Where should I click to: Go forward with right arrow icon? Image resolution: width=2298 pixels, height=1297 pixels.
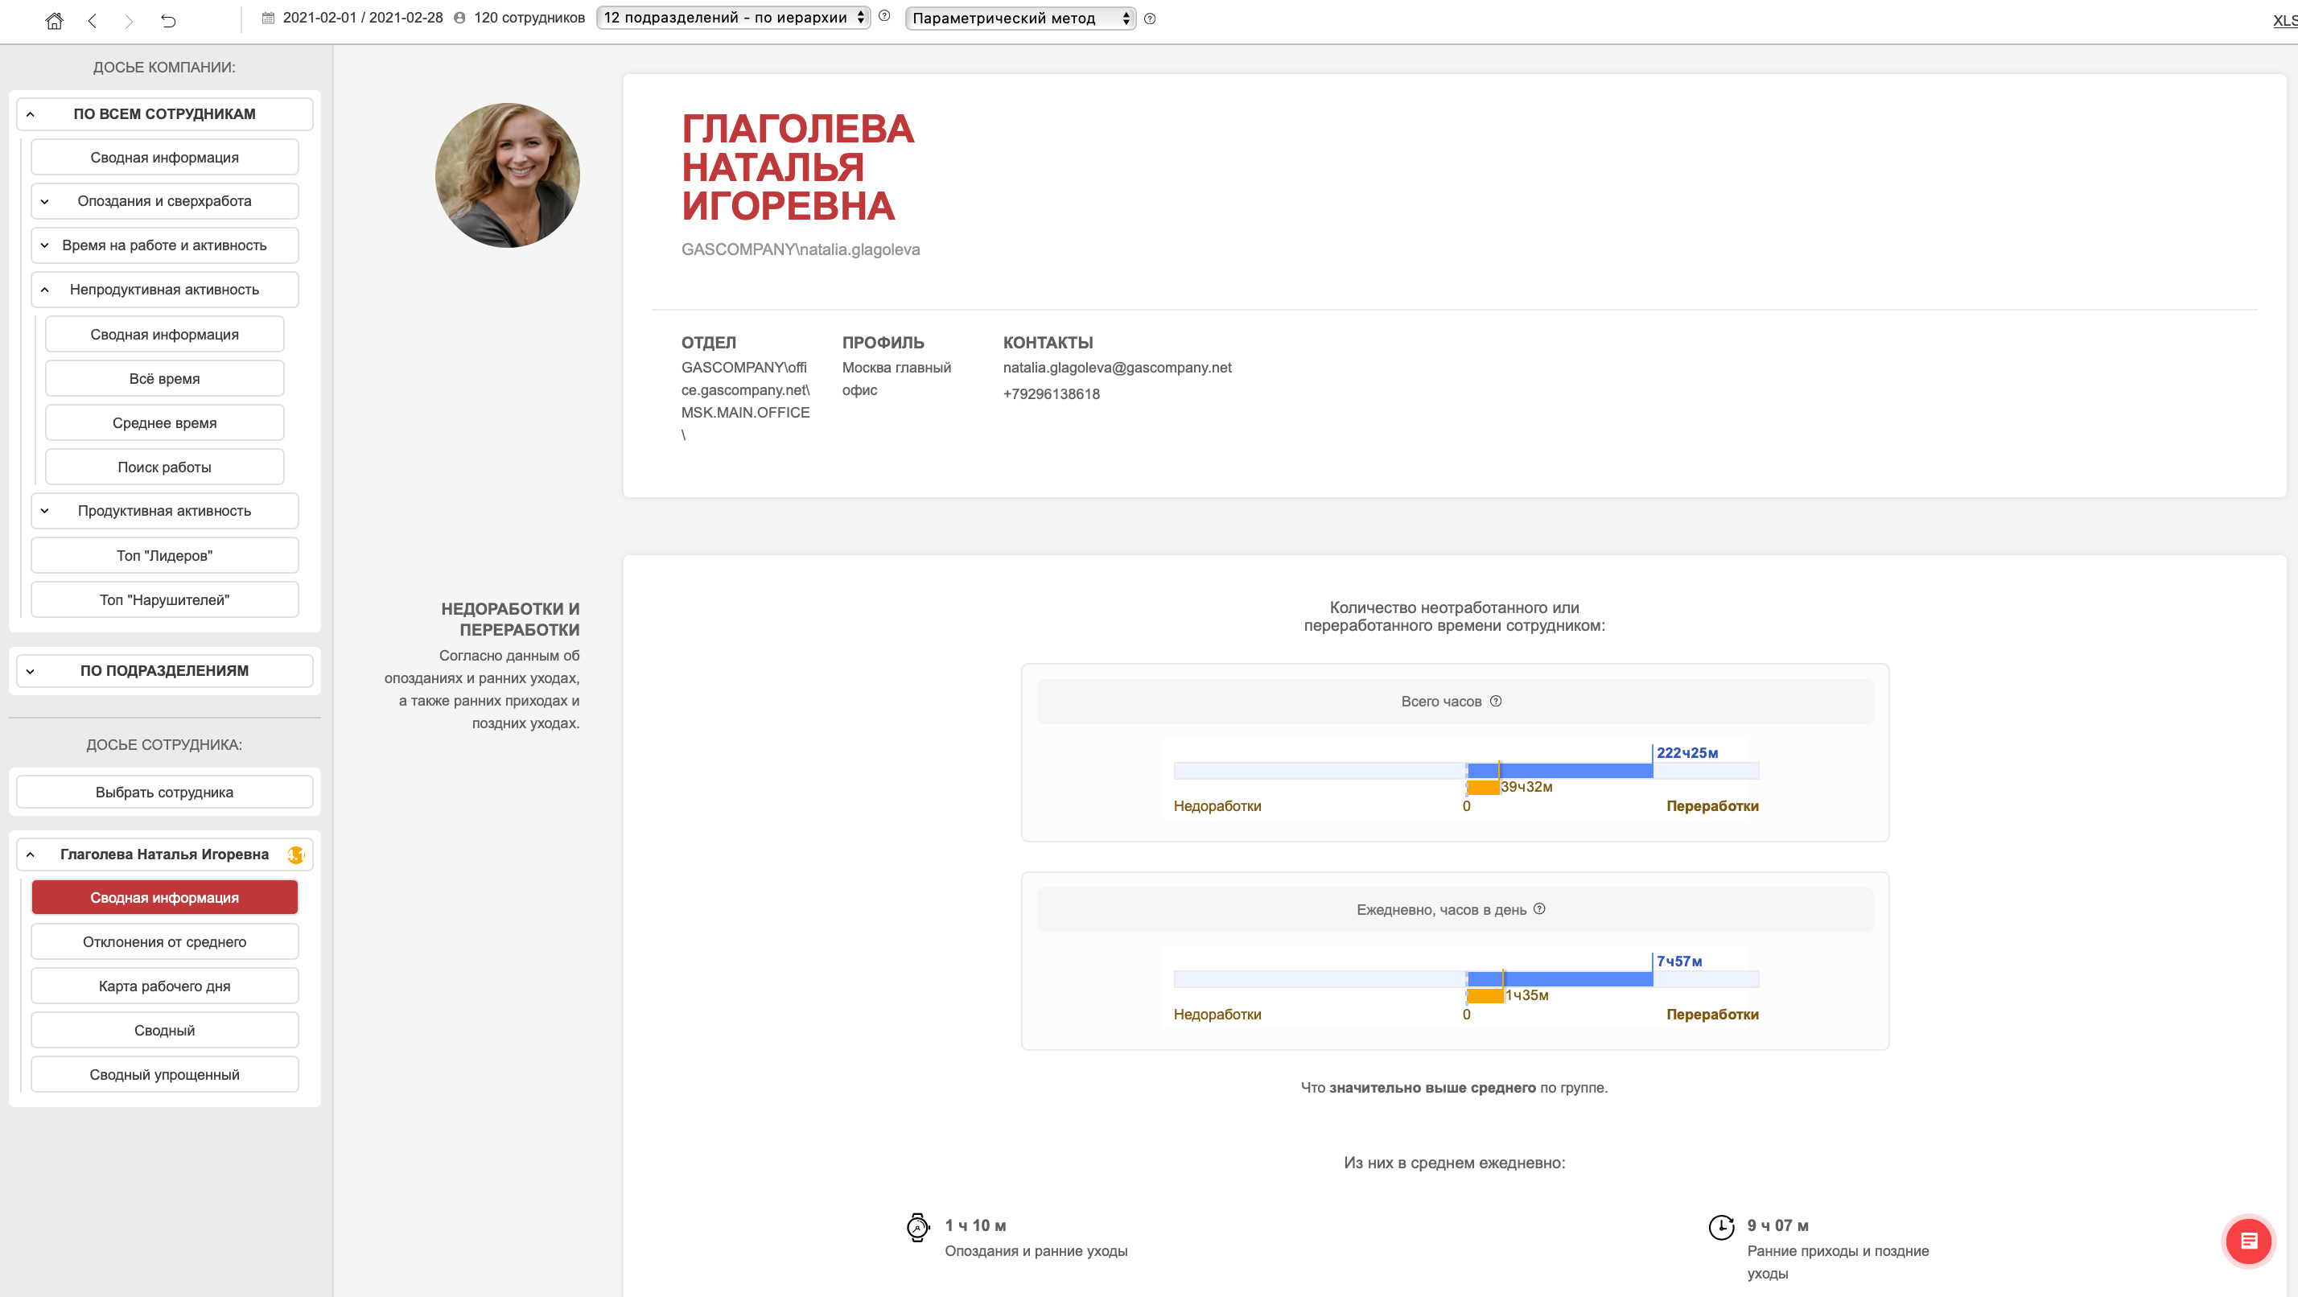(130, 19)
